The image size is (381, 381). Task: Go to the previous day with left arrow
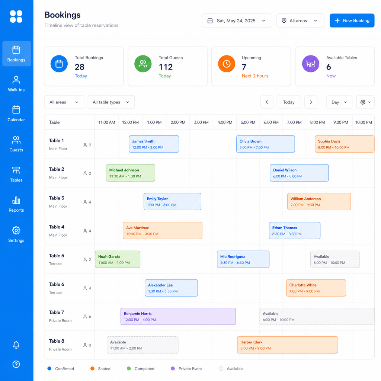pyautogui.click(x=267, y=102)
